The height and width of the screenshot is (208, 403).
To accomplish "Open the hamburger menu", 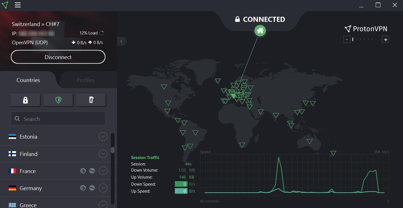I will (18, 5).
